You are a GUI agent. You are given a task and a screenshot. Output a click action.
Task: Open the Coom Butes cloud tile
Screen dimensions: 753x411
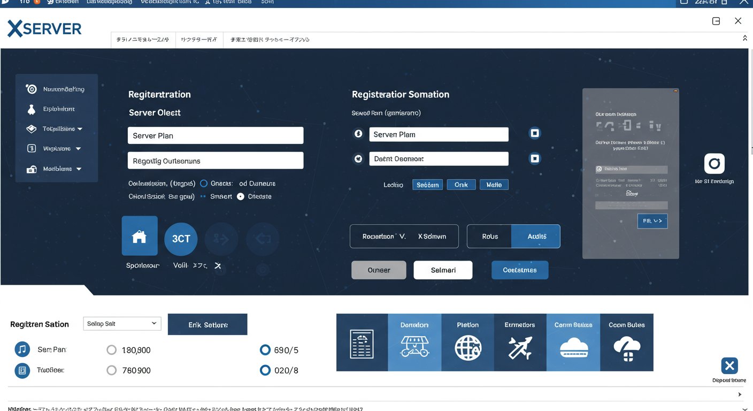pos(627,342)
